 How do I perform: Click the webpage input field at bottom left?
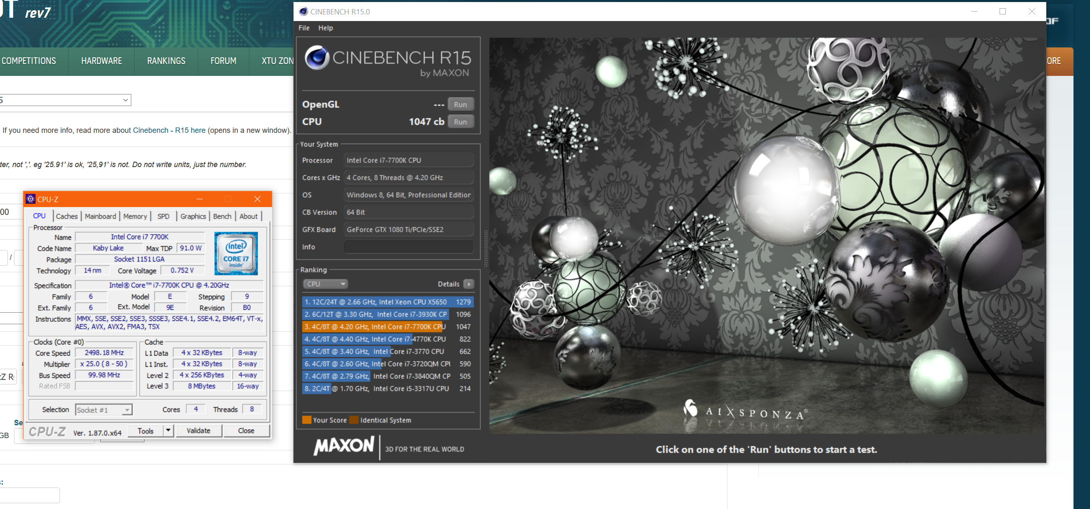coord(30,495)
